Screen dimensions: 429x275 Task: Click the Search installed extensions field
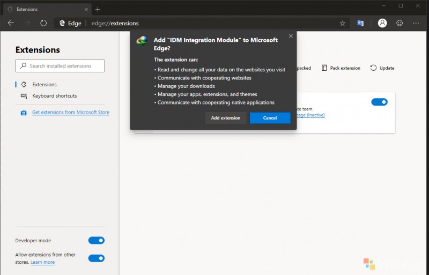[60, 66]
